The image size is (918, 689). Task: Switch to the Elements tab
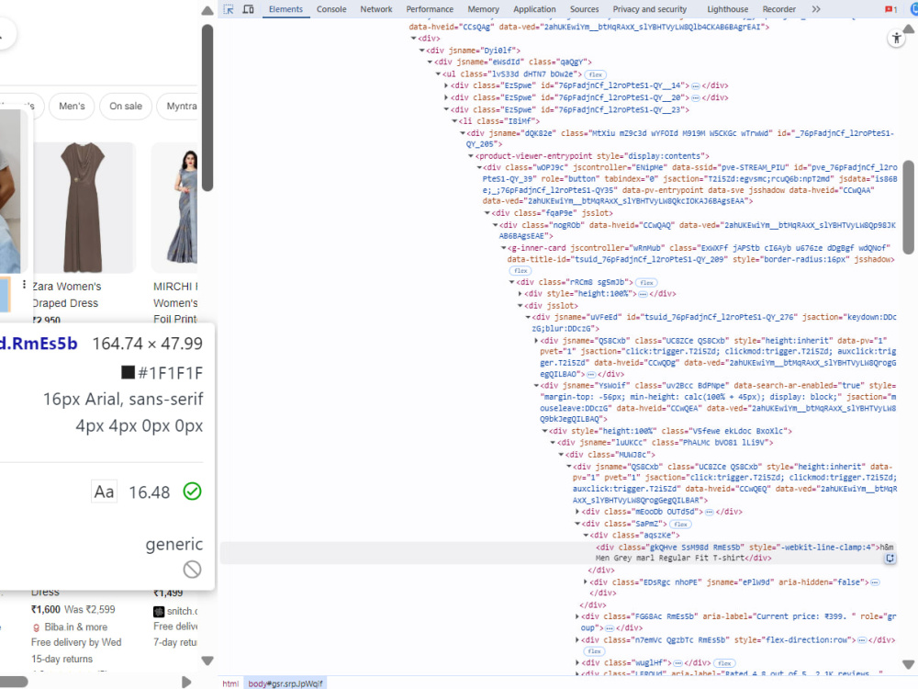click(285, 9)
